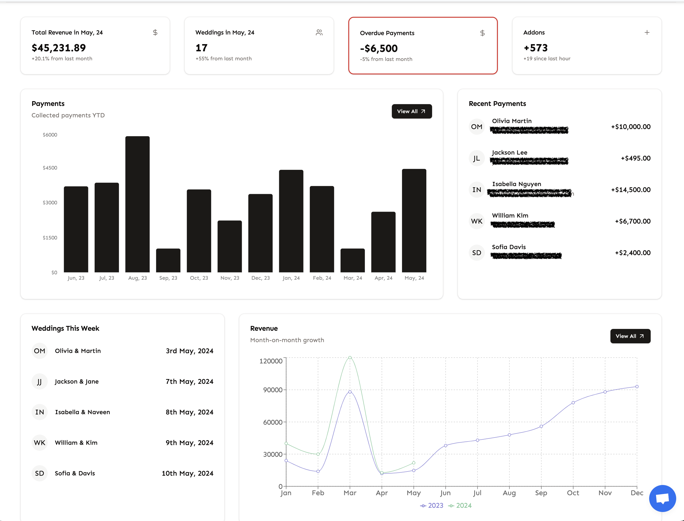This screenshot has width=684, height=521.
Task: Toggle the 2024 legend entry
Action: tap(460, 505)
